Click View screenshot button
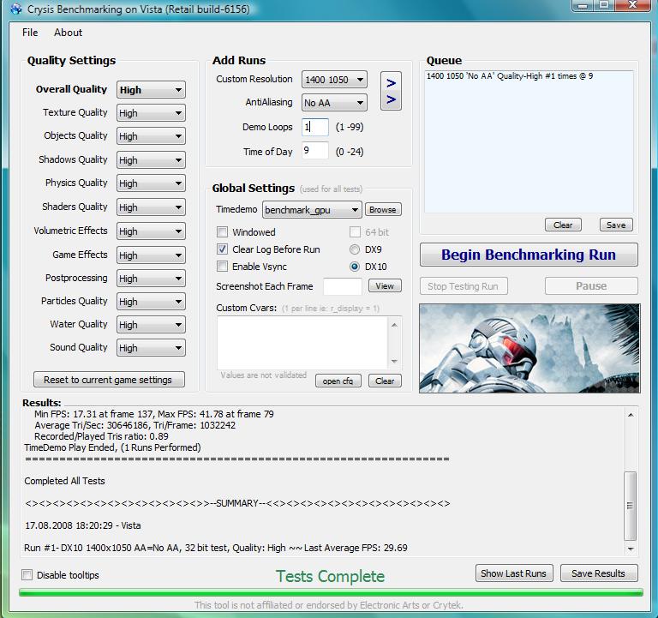The height and width of the screenshot is (618, 658). [x=385, y=286]
